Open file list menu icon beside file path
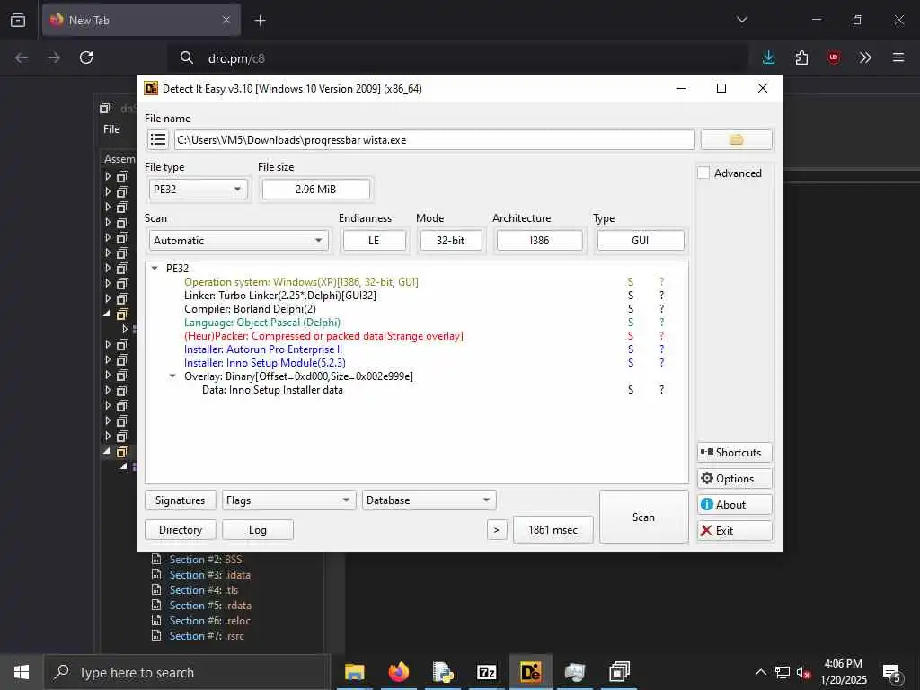Viewport: 920px width, 690px height. 157,139
